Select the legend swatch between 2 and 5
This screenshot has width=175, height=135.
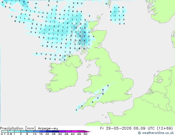point(24,131)
